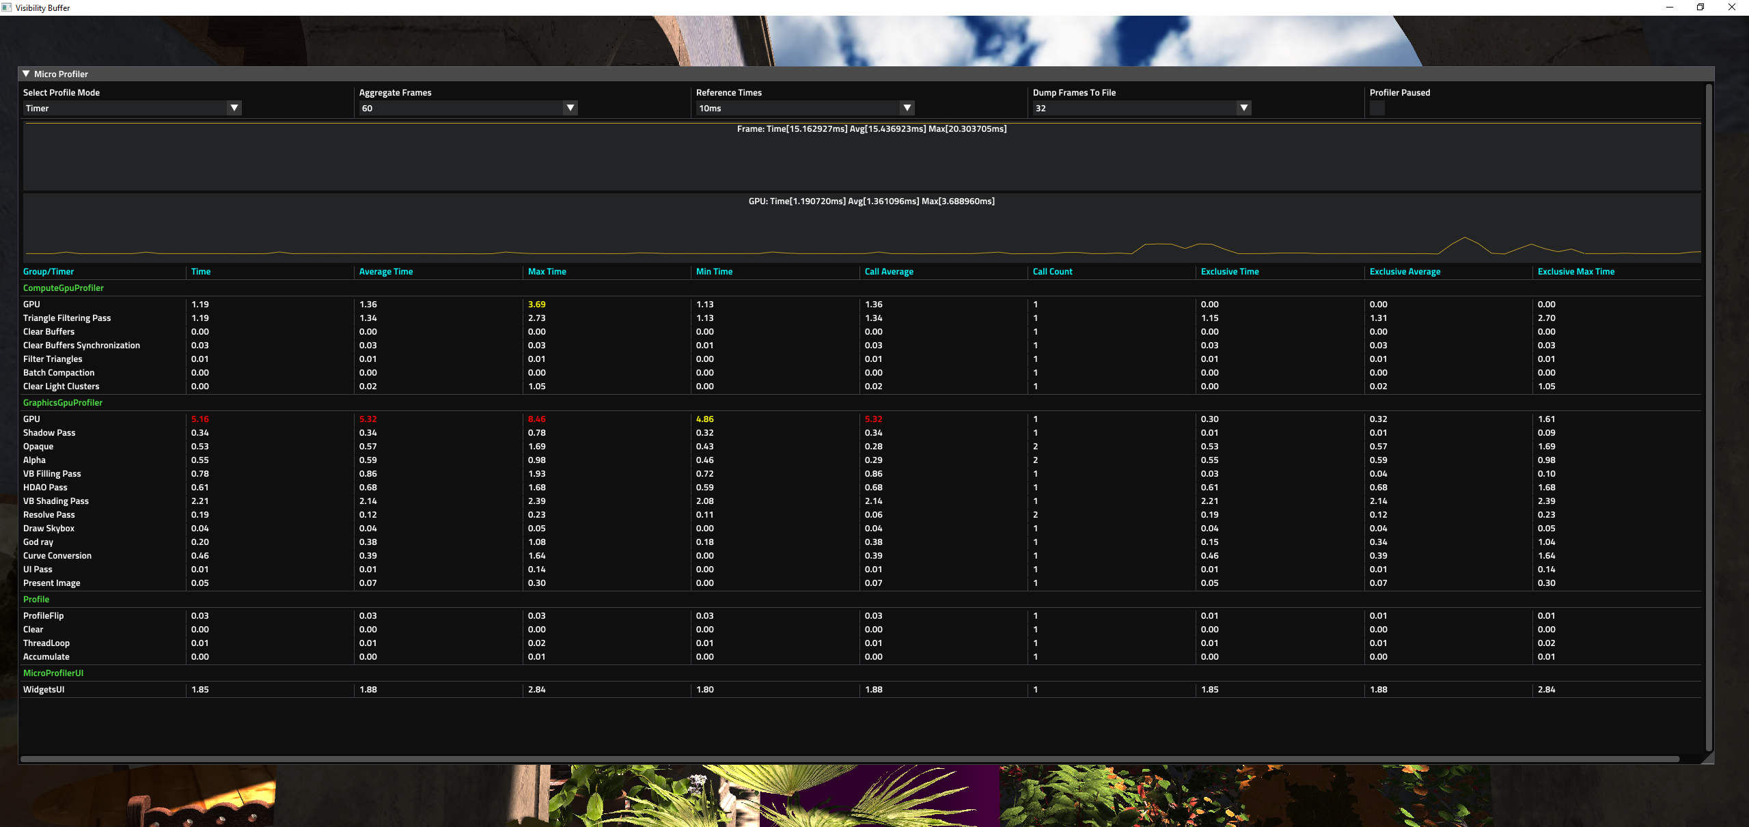This screenshot has width=1749, height=827.
Task: Click the Timer mode icon
Action: click(x=234, y=108)
